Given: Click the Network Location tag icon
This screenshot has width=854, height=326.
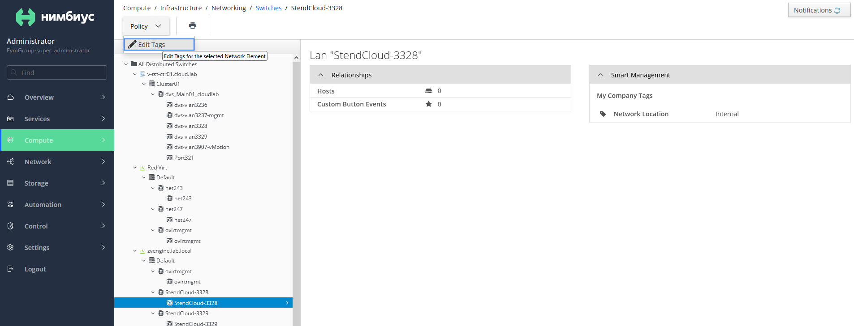Looking at the screenshot, I should pyautogui.click(x=603, y=114).
